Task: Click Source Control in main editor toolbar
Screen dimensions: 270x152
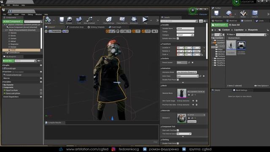Action: (229, 14)
